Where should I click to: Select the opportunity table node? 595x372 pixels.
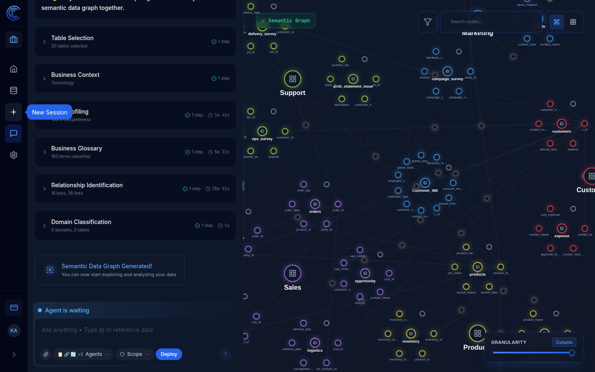tap(365, 273)
